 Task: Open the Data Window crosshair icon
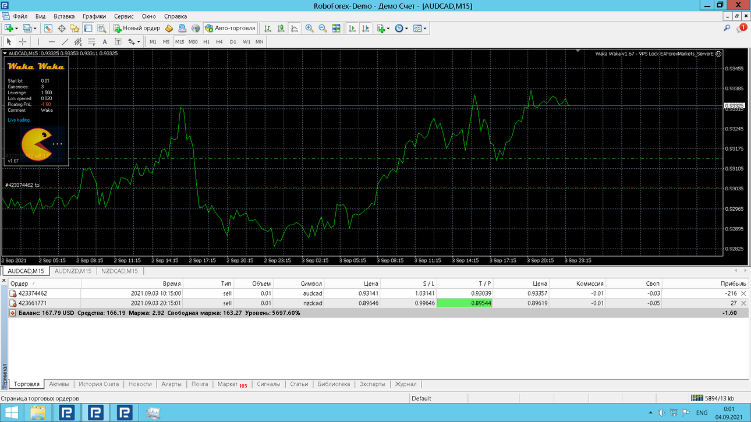point(62,28)
